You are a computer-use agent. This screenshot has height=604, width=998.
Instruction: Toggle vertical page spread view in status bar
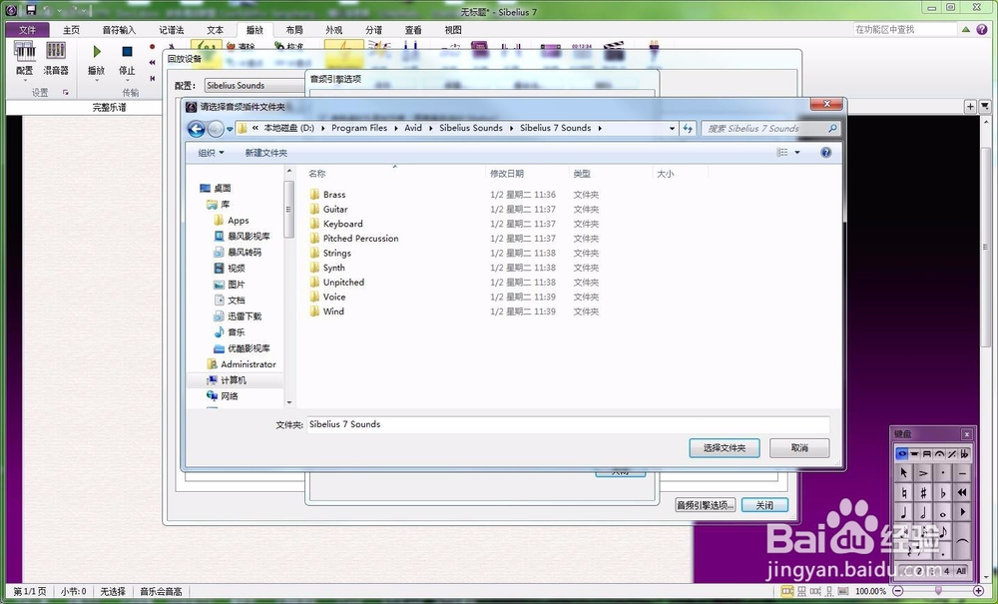pos(802,591)
